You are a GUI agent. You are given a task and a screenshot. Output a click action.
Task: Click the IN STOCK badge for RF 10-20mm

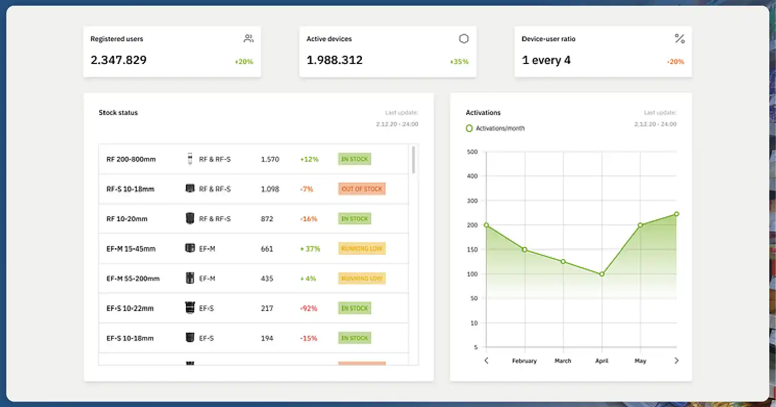355,219
